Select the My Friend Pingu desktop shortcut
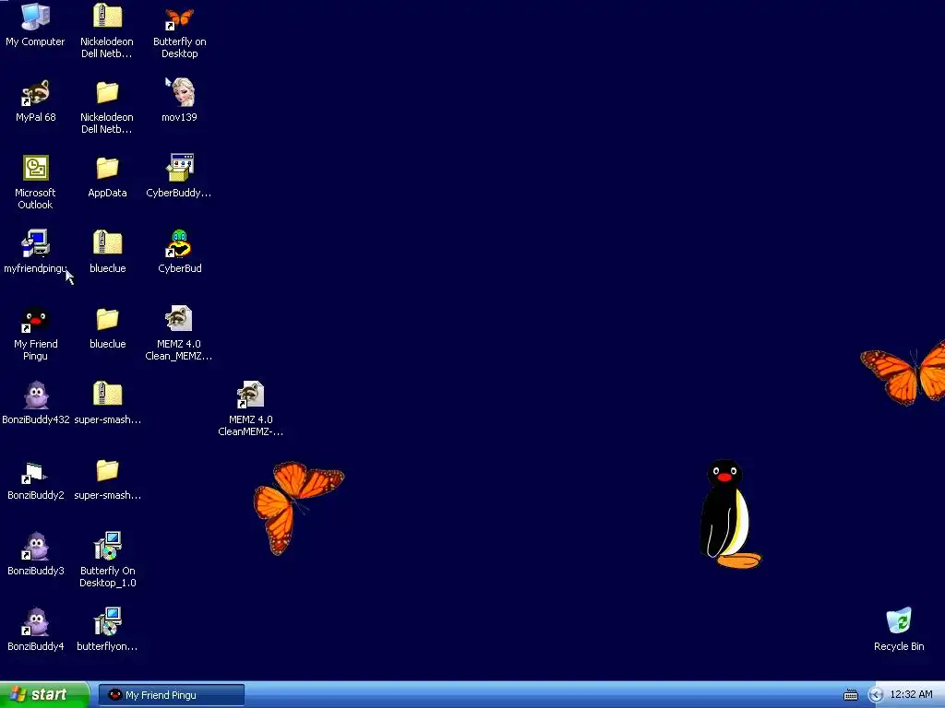This screenshot has height=708, width=945. (x=35, y=320)
